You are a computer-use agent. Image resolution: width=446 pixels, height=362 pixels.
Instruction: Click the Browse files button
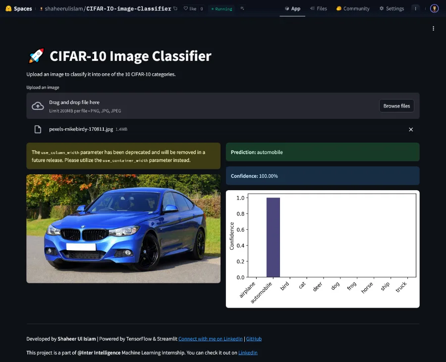click(x=396, y=106)
